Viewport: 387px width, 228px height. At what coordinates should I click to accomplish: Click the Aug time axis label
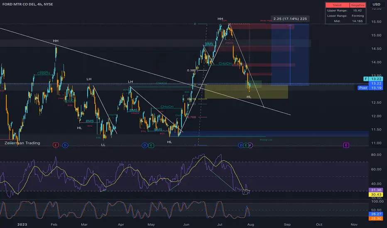(250, 225)
